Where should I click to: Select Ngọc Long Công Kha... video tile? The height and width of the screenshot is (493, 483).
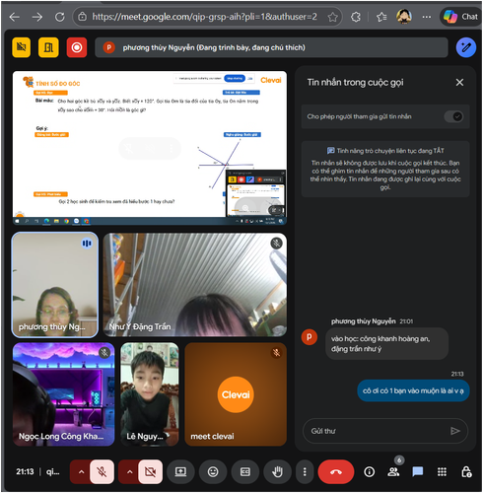click(x=64, y=394)
